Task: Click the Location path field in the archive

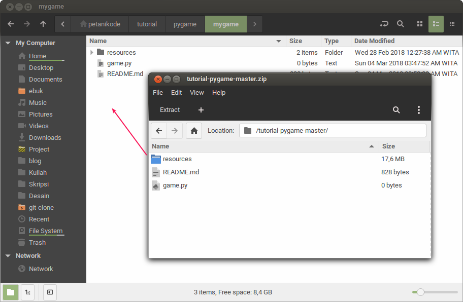Action: tap(330, 130)
